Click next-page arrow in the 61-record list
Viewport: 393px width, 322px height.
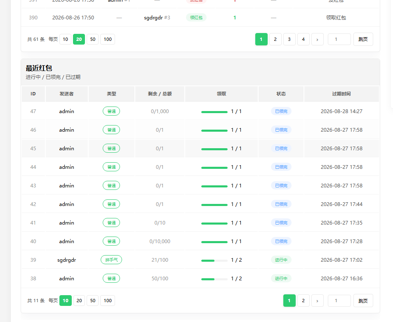[x=317, y=39]
